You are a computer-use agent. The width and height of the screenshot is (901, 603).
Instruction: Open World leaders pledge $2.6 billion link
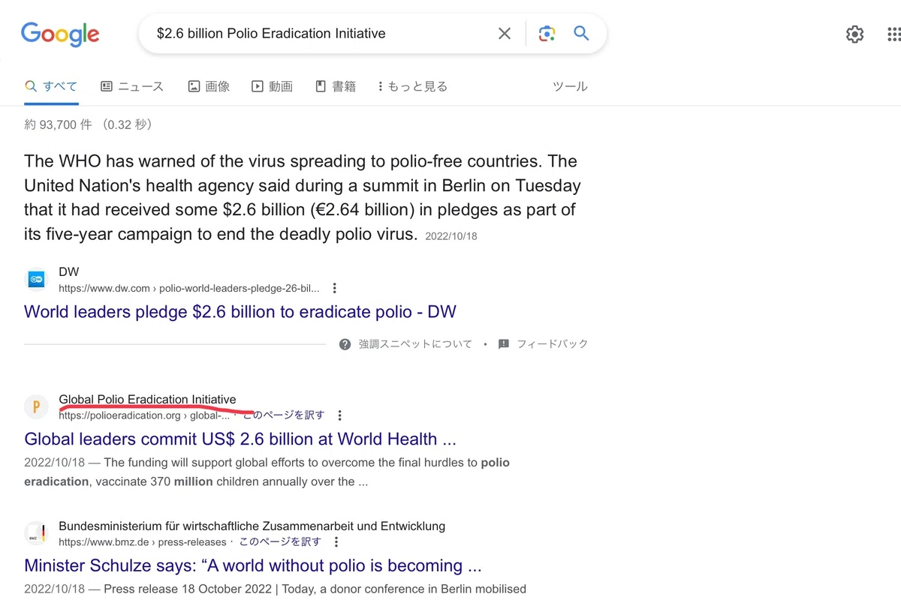point(240,311)
